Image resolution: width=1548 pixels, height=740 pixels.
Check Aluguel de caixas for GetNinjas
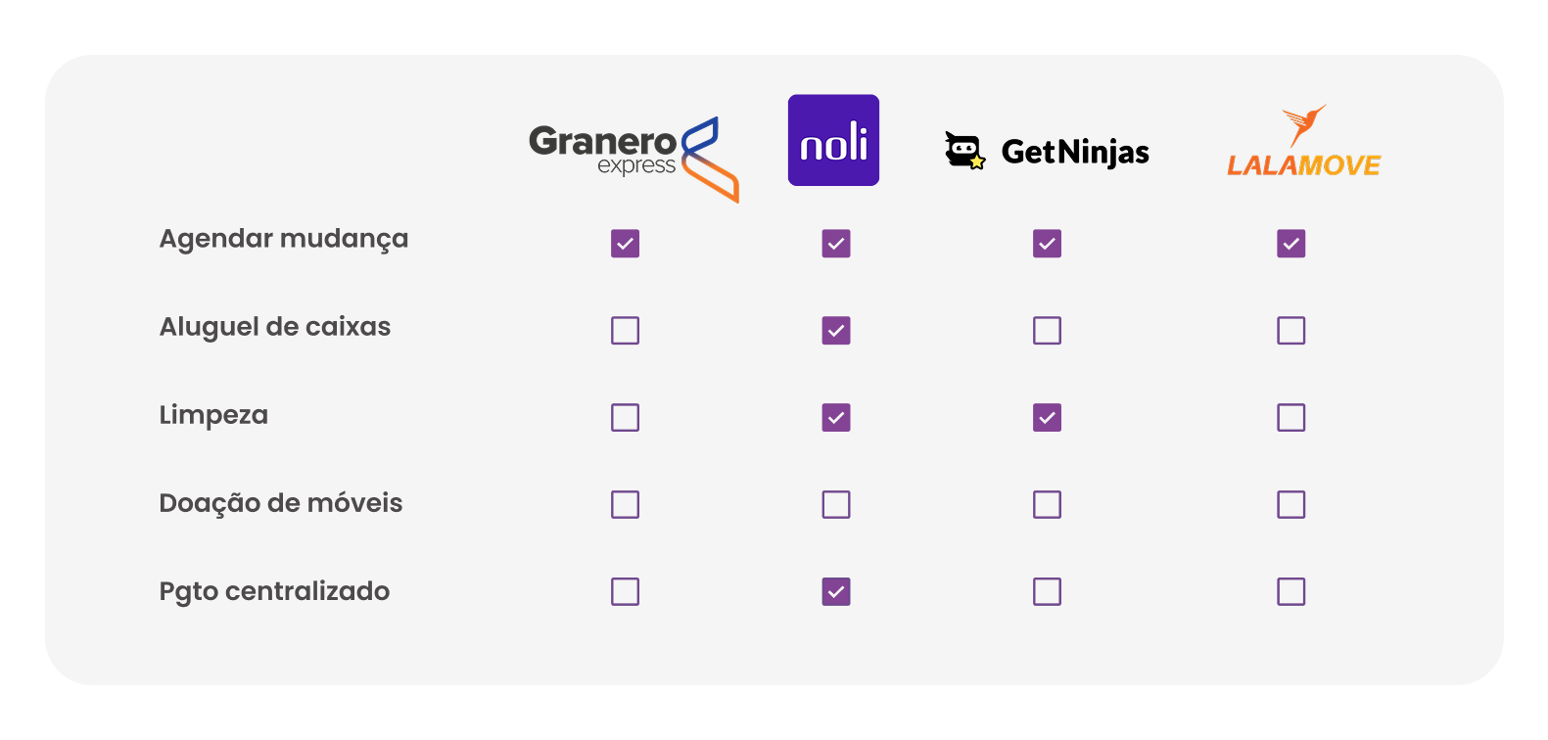point(1047,331)
